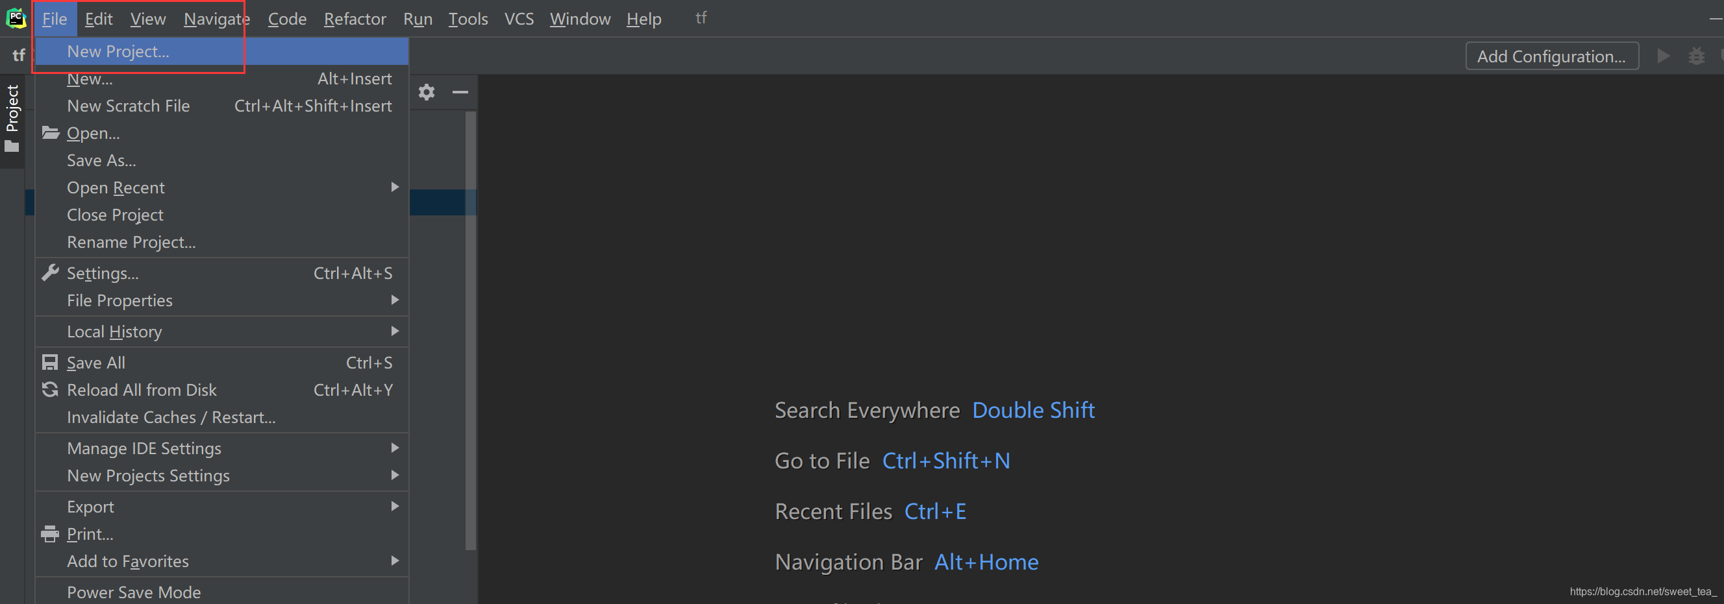Open the Window menu

(581, 19)
